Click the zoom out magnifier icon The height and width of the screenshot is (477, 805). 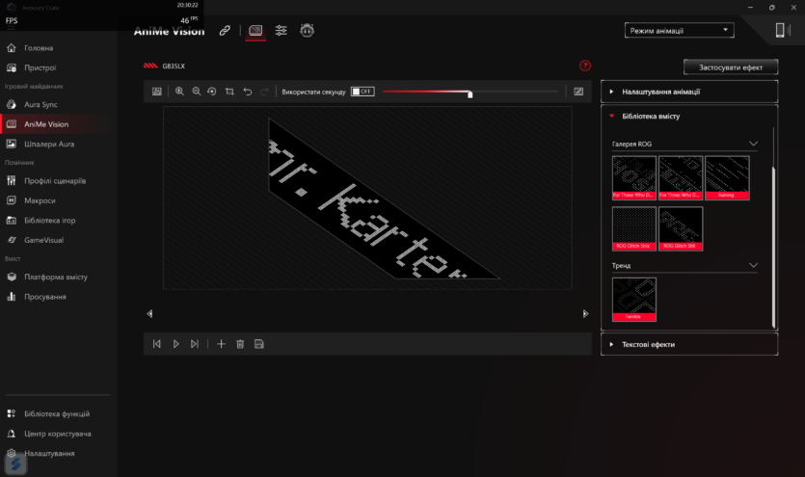pos(197,92)
